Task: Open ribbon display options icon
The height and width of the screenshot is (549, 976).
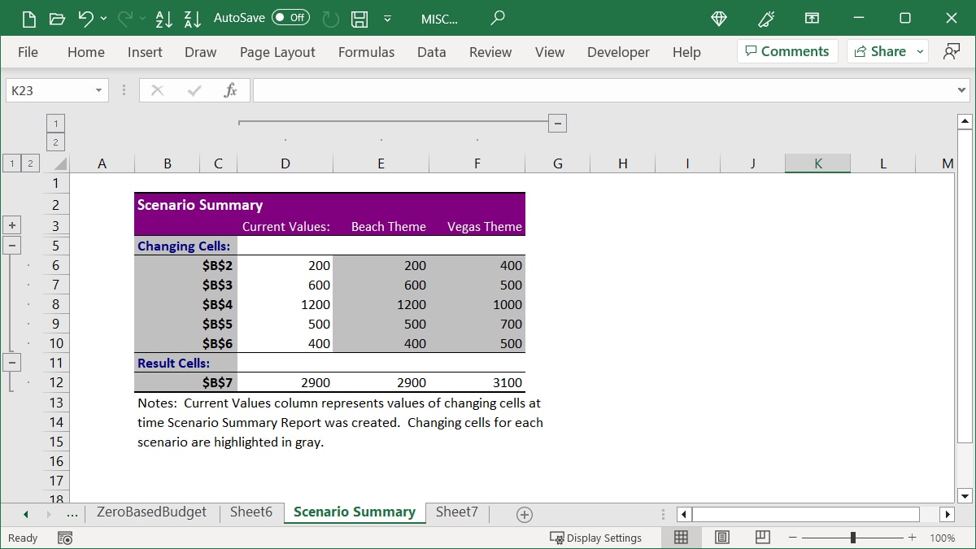Action: (812, 18)
